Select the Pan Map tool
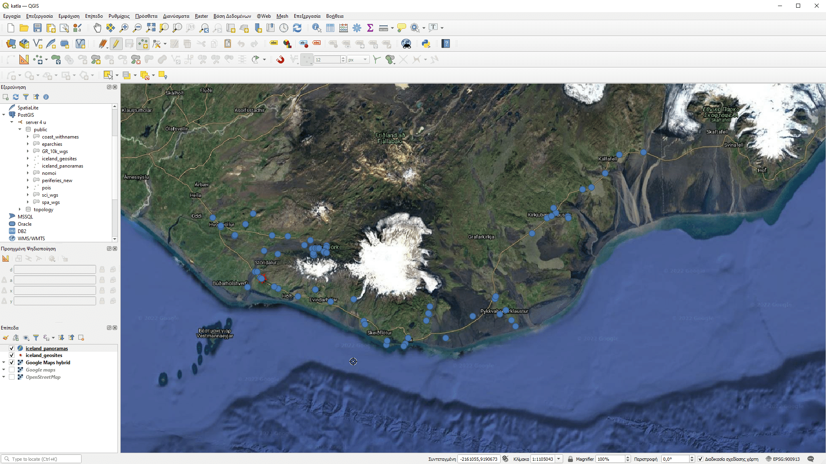The image size is (826, 464). tap(97, 28)
